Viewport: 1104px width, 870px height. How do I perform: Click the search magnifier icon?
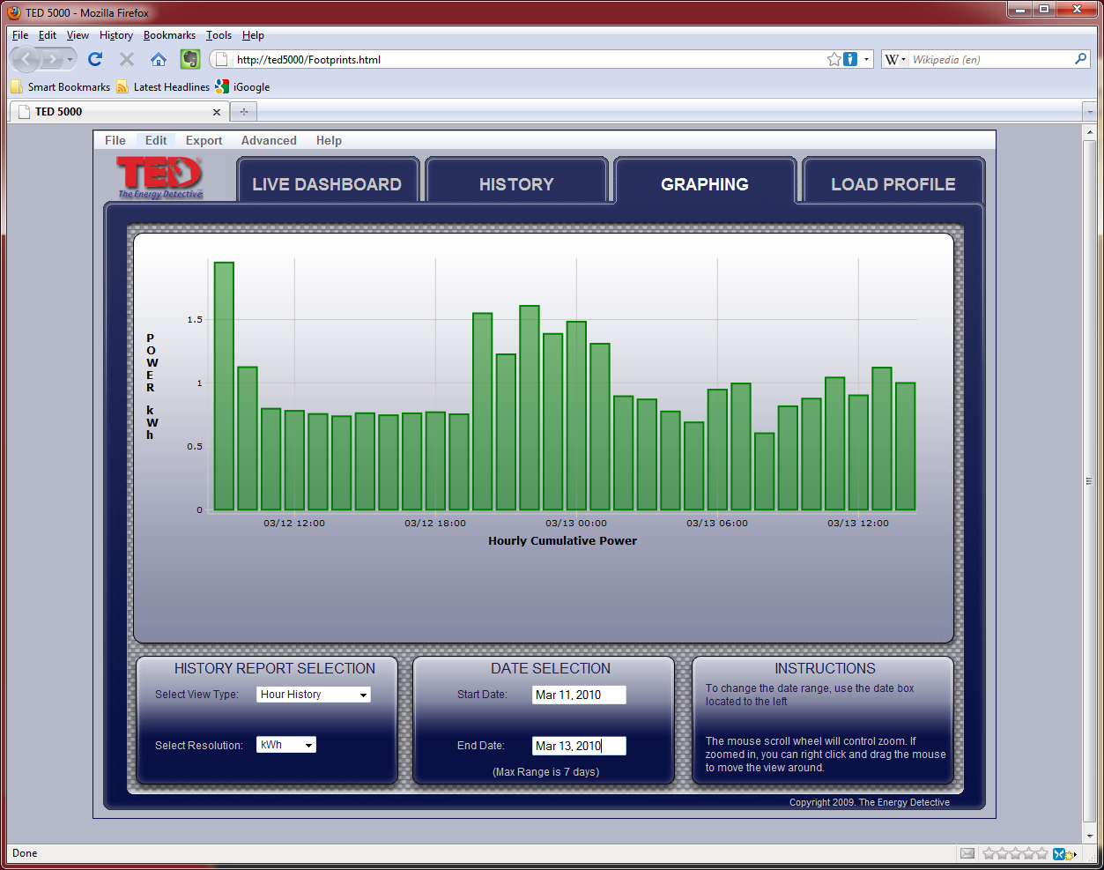click(1081, 59)
